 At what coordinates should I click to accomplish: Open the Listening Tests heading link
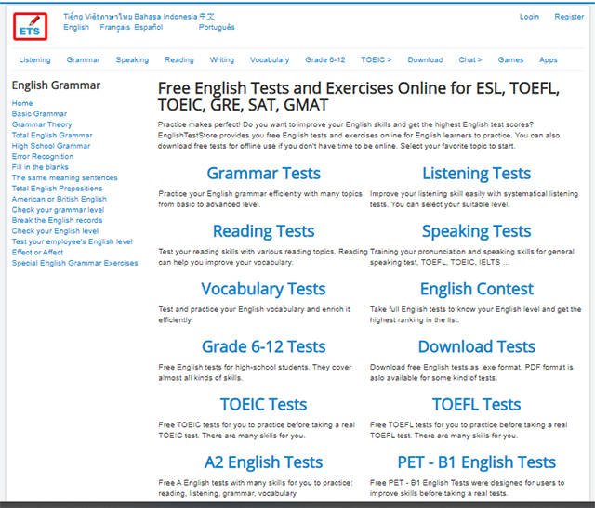tap(477, 174)
